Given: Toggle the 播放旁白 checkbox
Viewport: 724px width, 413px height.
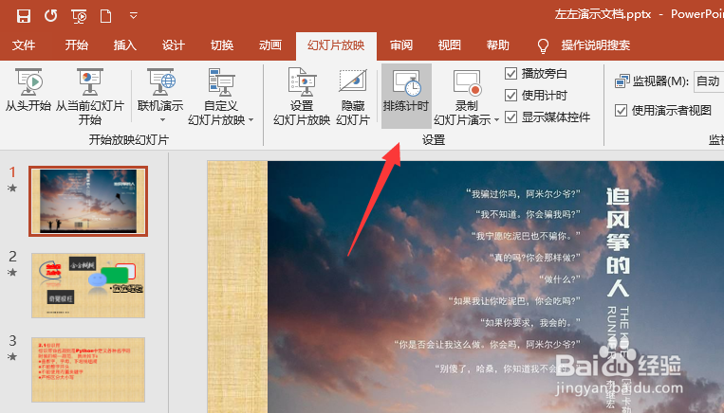Looking at the screenshot, I should tap(511, 73).
